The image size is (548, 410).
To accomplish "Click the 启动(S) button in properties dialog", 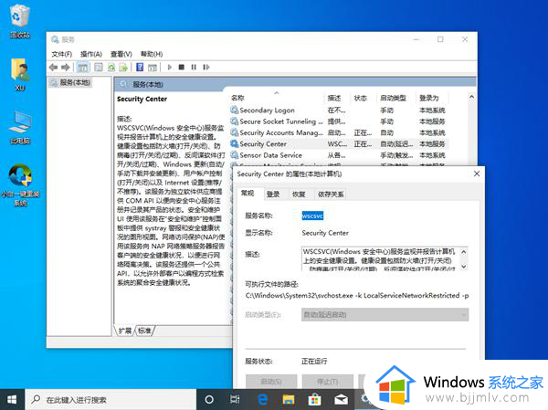I will (x=271, y=382).
